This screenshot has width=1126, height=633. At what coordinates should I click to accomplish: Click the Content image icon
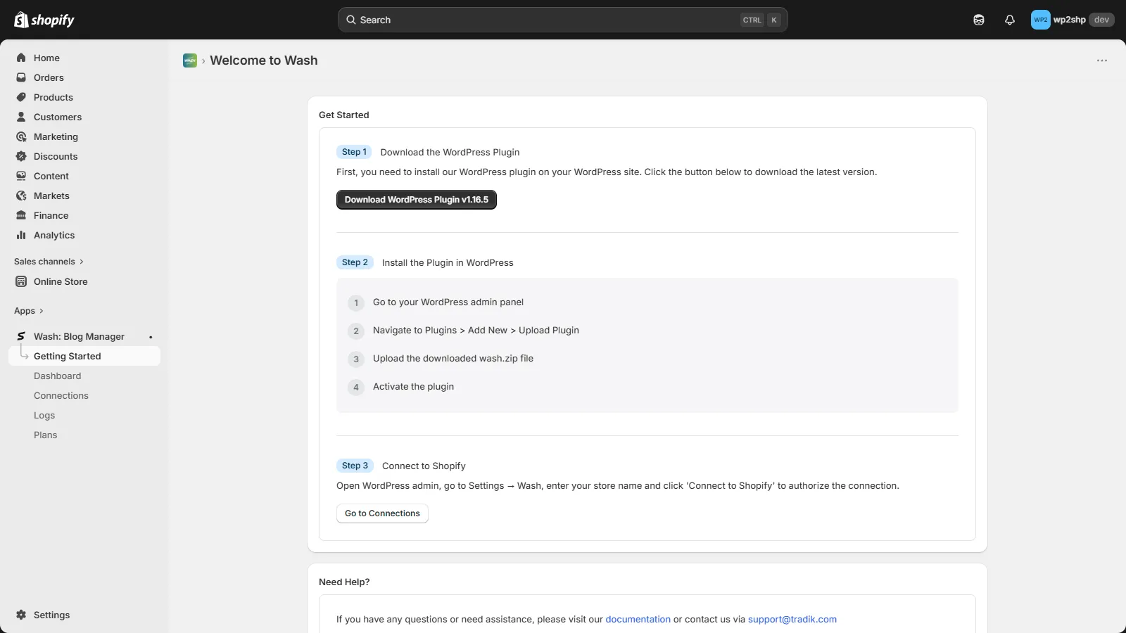coord(21,176)
